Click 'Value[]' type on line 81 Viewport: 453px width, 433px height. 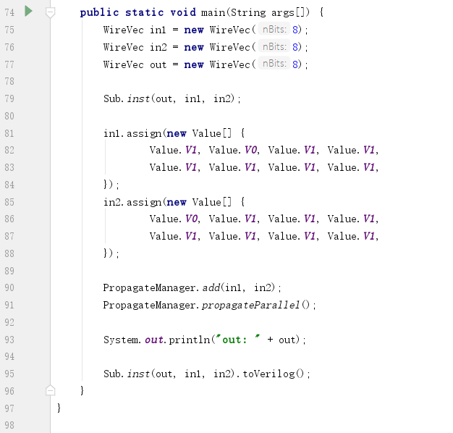(x=212, y=133)
